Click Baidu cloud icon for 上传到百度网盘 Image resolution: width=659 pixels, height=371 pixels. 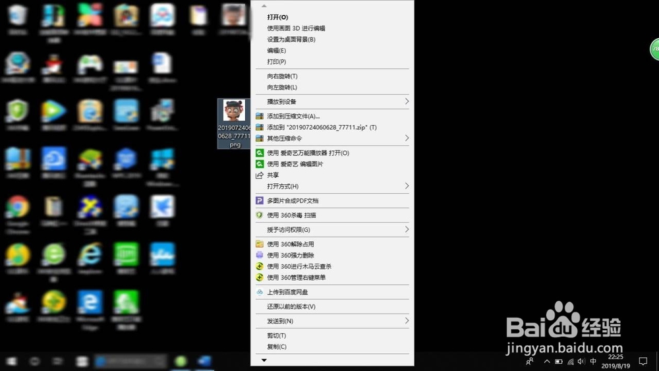click(x=260, y=292)
